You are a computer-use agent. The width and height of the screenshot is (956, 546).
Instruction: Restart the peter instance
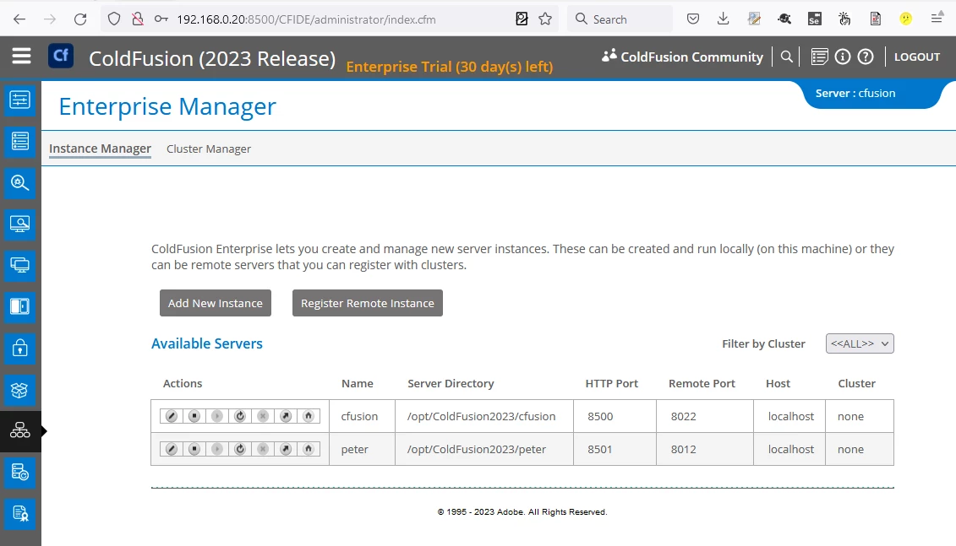coord(240,449)
